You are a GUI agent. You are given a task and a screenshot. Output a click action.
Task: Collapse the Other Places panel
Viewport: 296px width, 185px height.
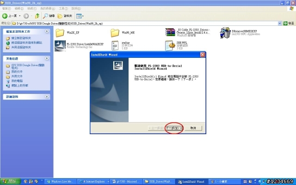[x=47, y=59]
